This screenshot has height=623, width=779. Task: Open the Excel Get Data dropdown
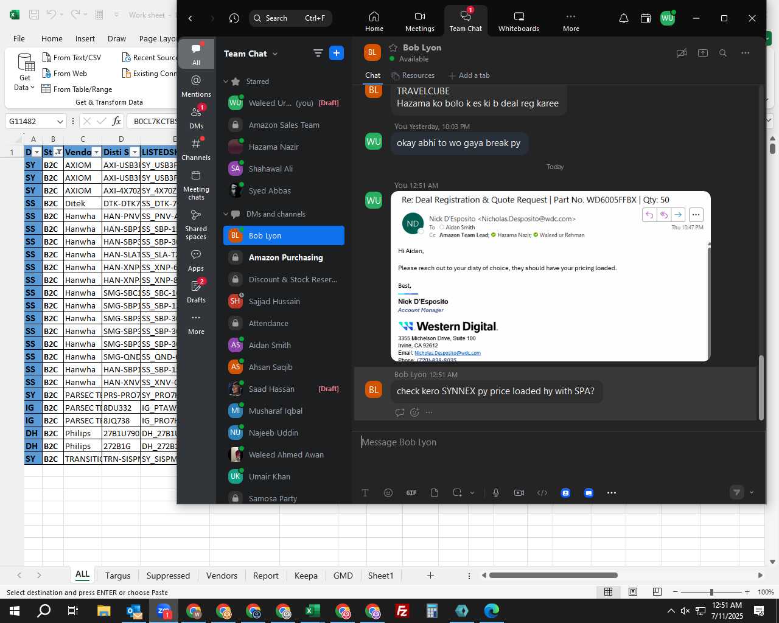(x=25, y=73)
